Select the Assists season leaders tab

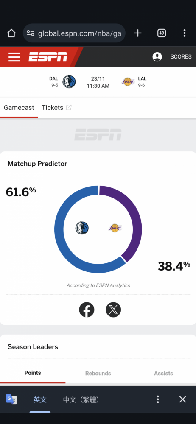pyautogui.click(x=163, y=374)
